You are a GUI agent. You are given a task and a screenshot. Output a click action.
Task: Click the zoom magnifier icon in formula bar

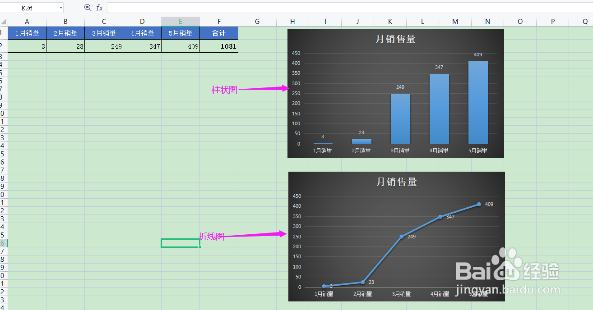click(x=88, y=8)
